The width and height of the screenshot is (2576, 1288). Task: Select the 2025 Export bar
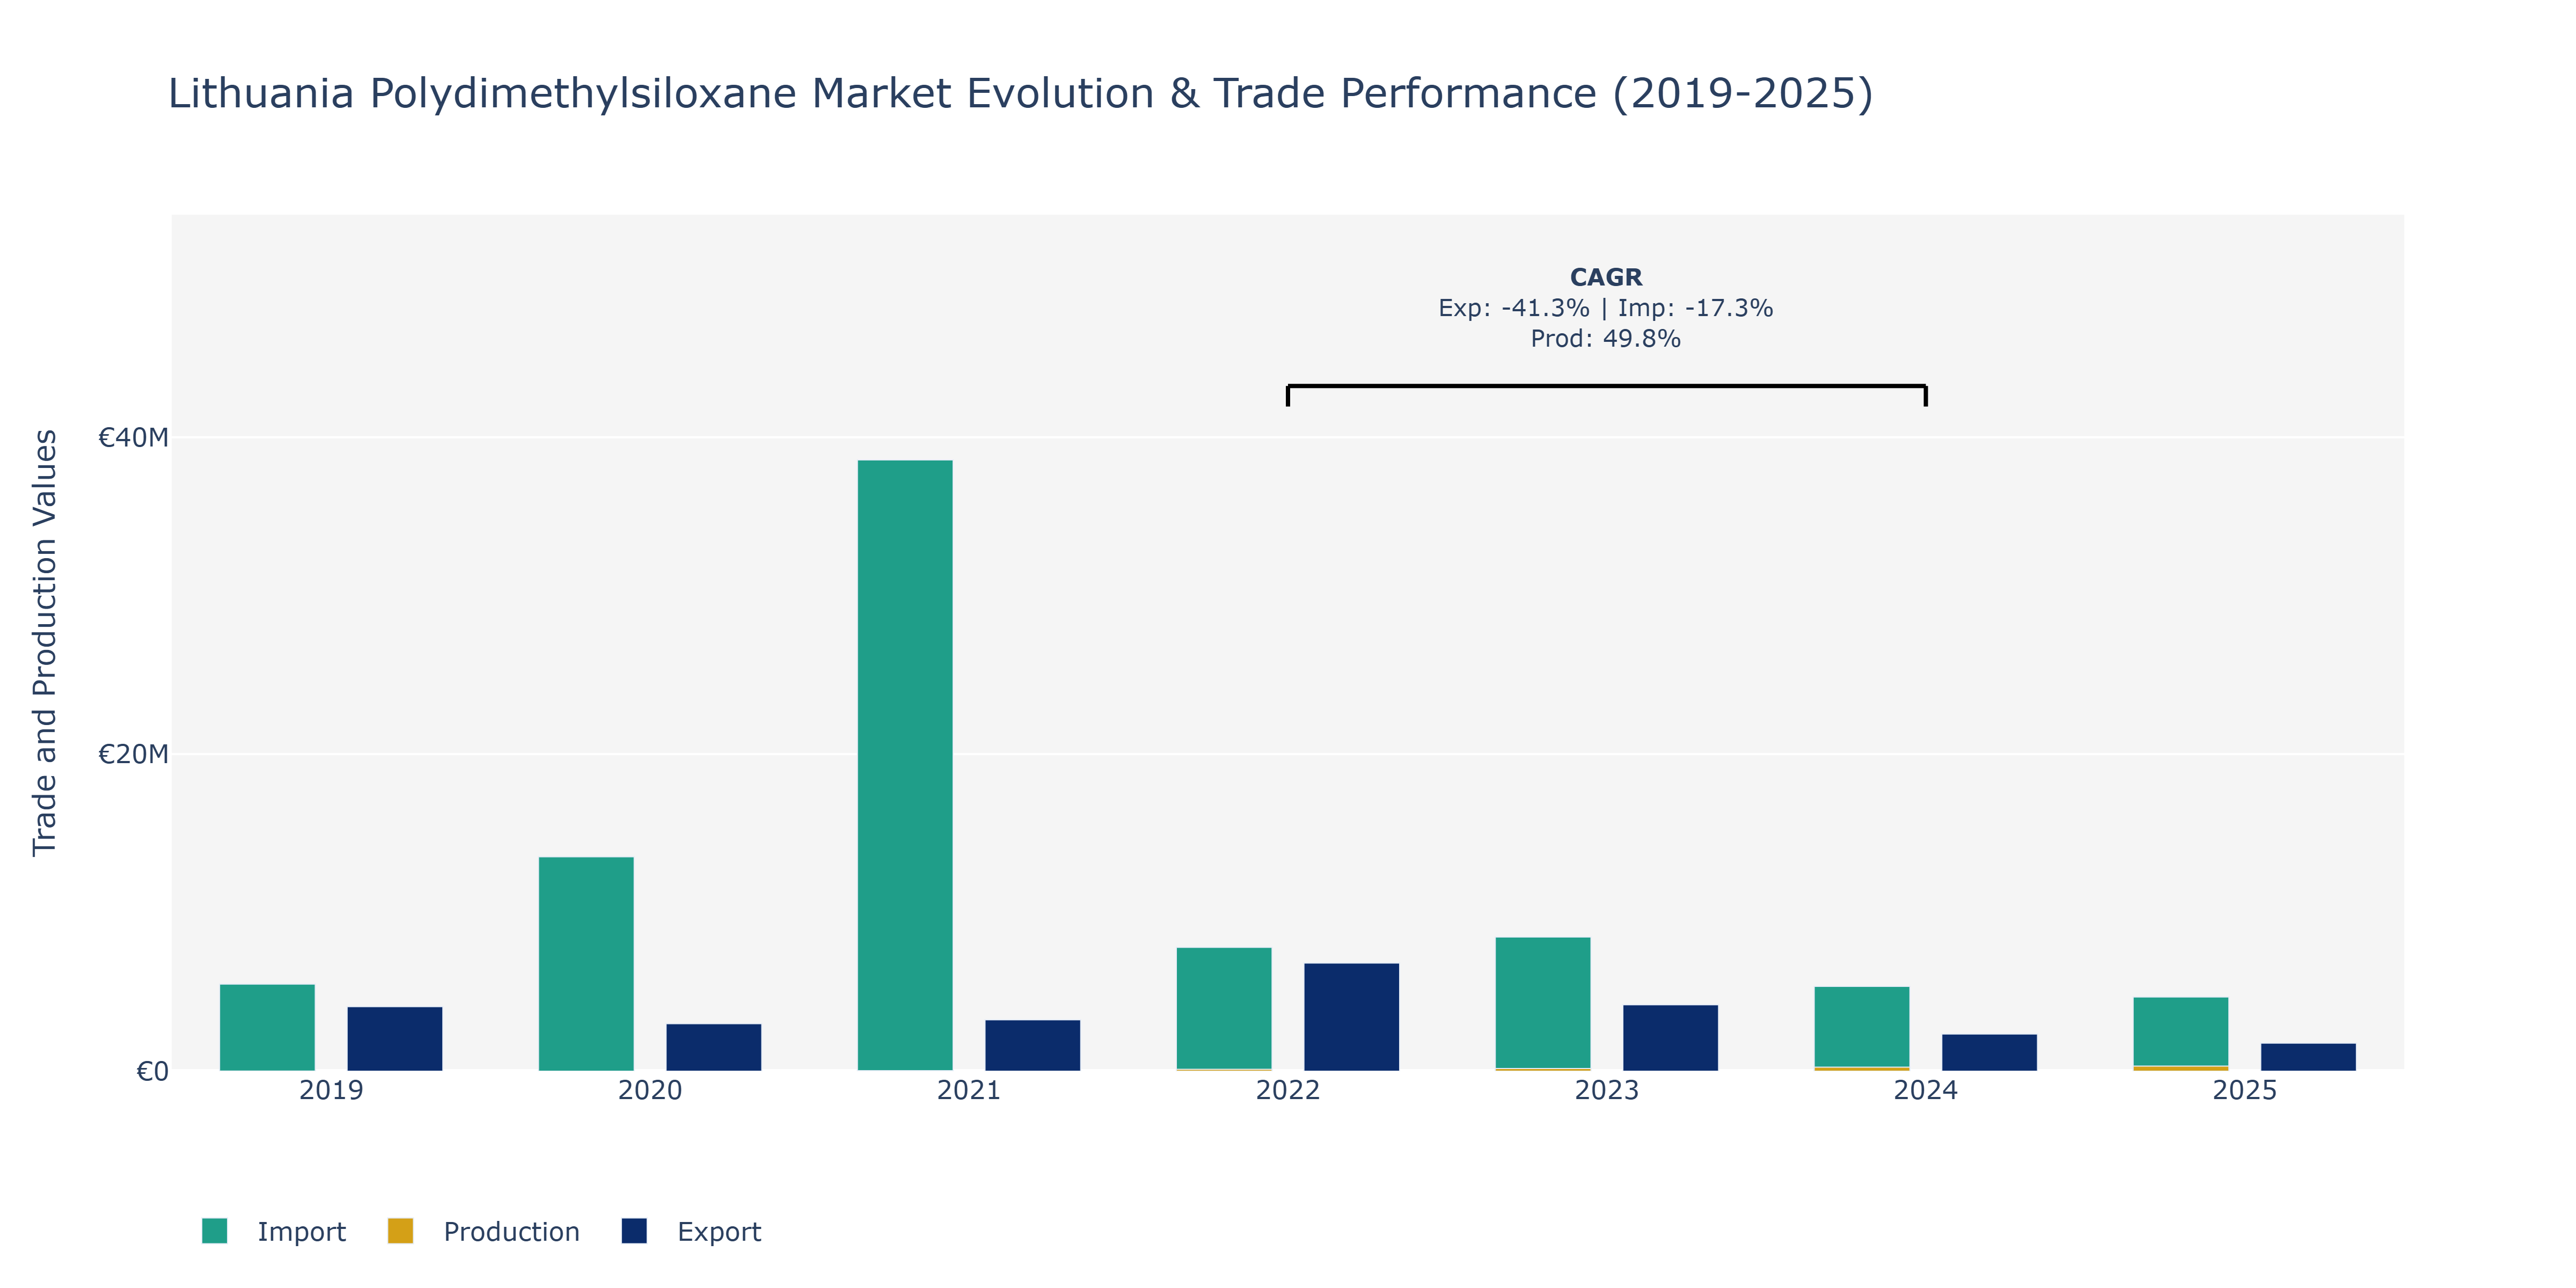point(2309,1057)
